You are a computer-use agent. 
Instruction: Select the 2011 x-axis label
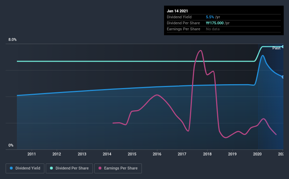pos(32,154)
